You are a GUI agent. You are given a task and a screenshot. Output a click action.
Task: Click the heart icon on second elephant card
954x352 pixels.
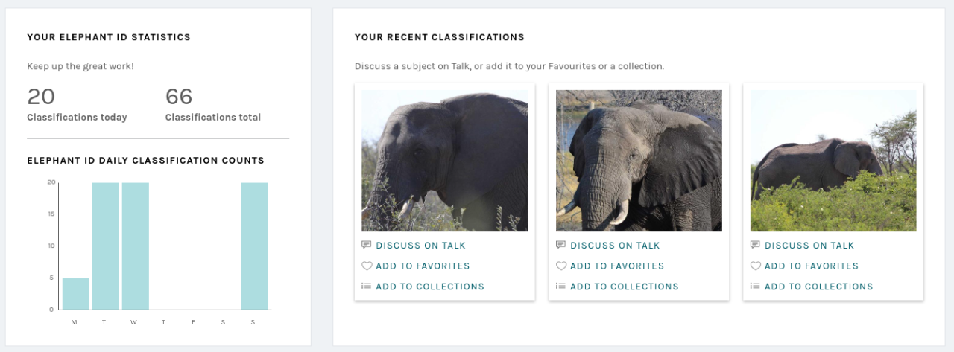[560, 266]
